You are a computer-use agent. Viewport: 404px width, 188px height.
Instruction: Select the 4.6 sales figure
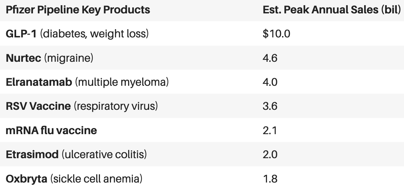(x=270, y=58)
